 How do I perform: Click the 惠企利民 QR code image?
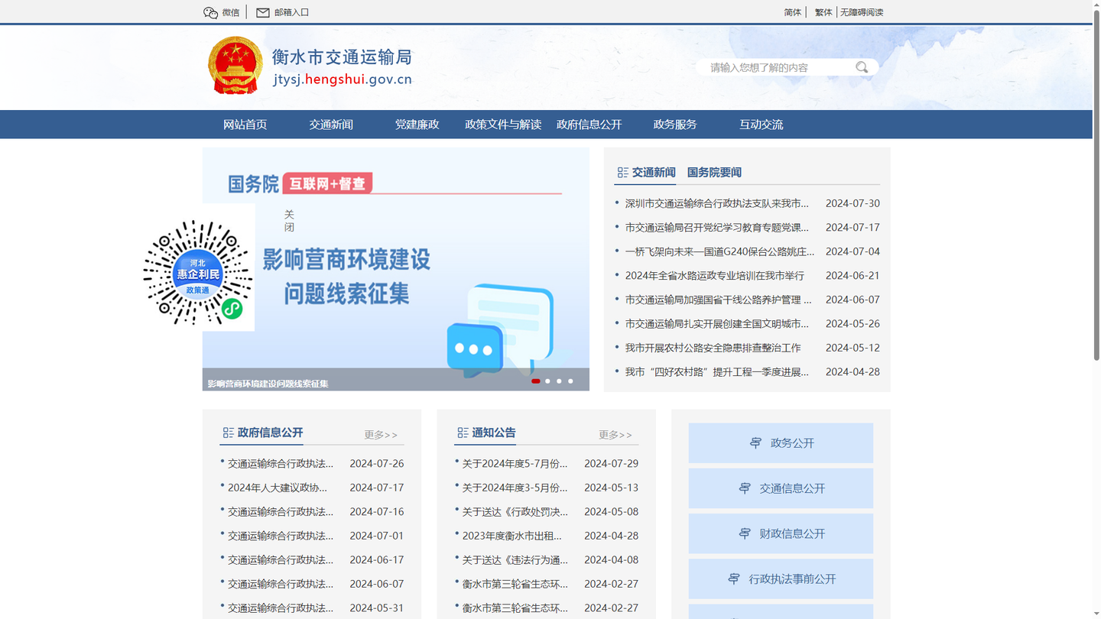pyautogui.click(x=198, y=272)
